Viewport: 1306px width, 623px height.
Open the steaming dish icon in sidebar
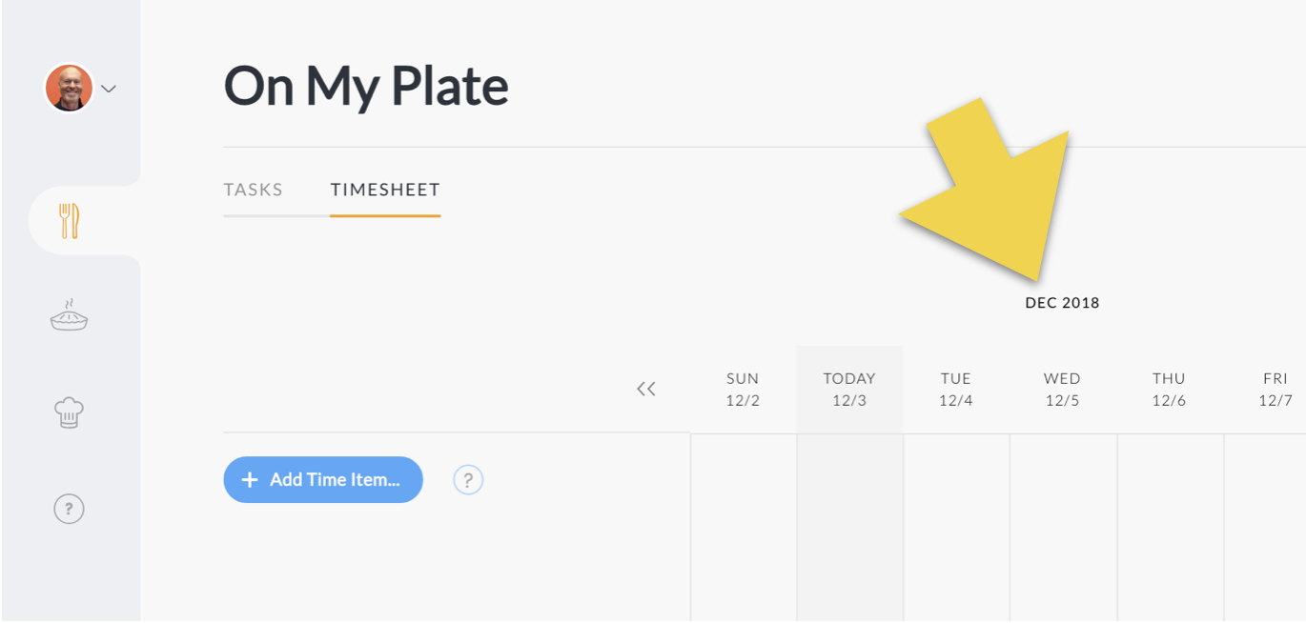tap(69, 316)
